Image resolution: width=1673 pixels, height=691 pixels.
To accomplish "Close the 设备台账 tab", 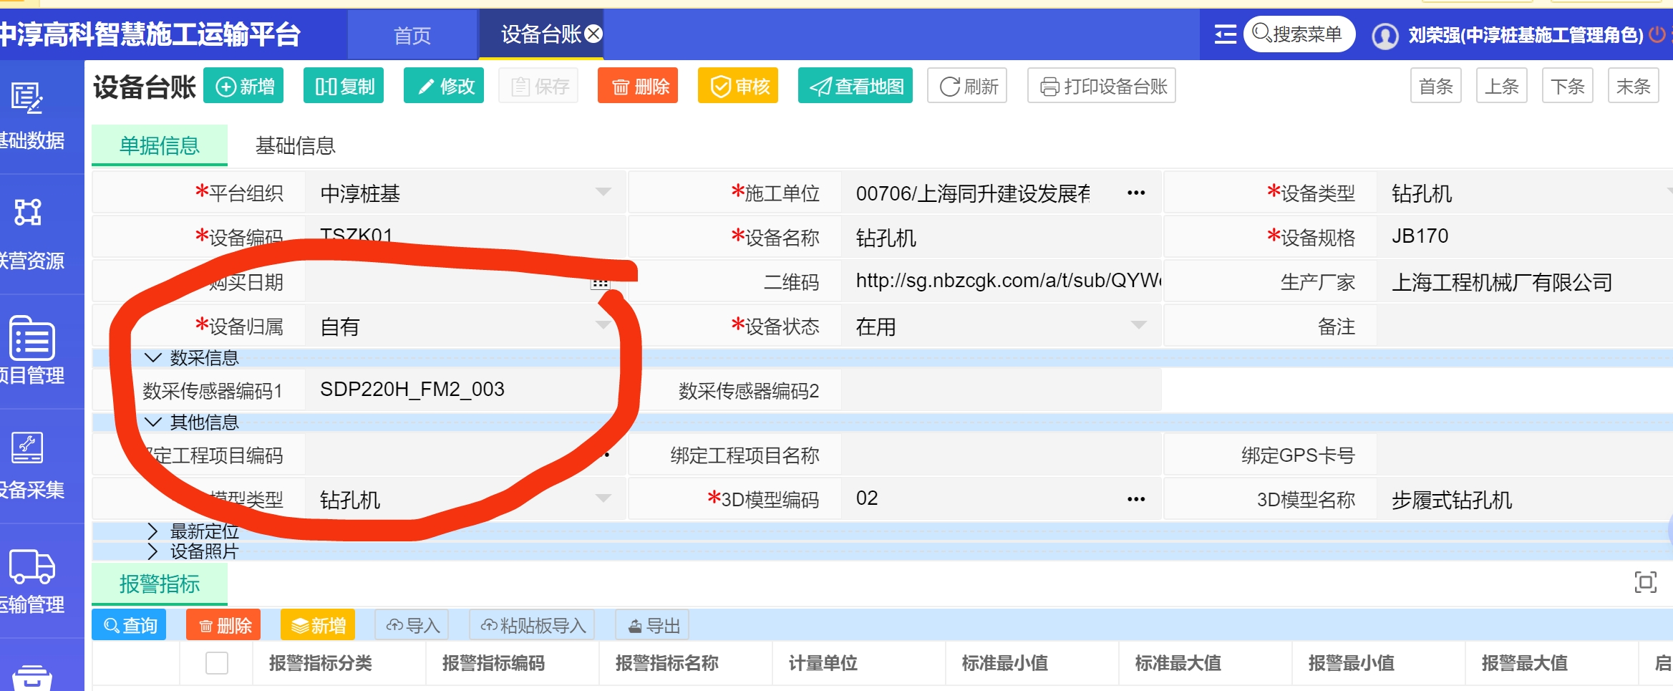I will [x=593, y=34].
